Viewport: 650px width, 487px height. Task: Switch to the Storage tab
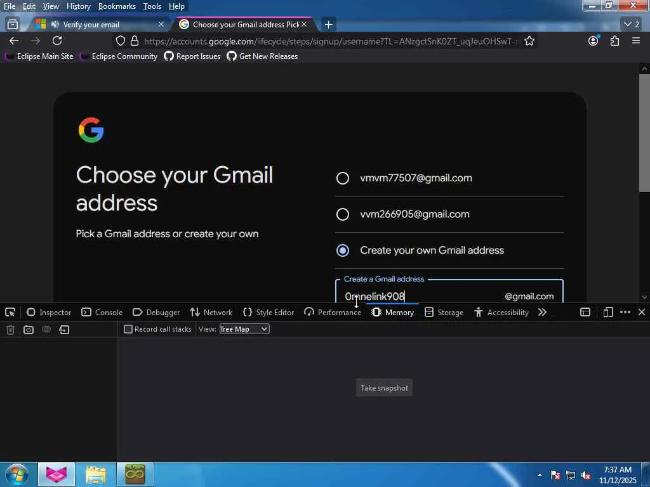pyautogui.click(x=444, y=312)
